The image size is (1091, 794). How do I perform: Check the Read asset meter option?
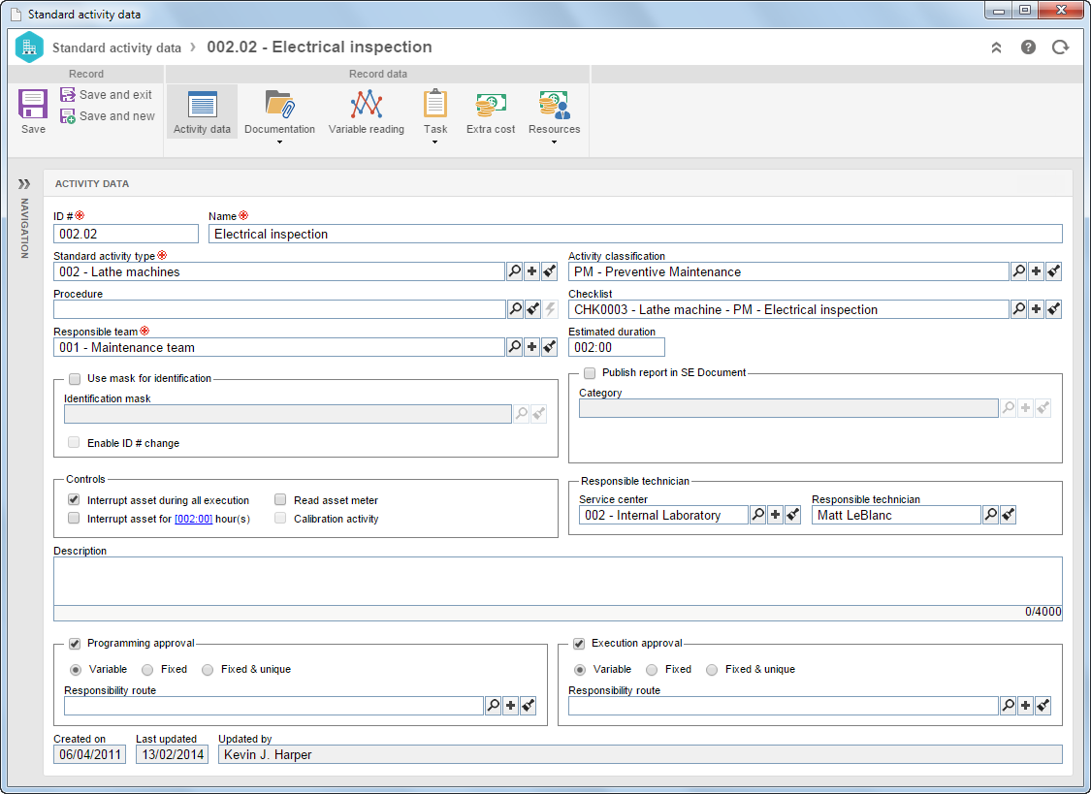[x=280, y=500]
